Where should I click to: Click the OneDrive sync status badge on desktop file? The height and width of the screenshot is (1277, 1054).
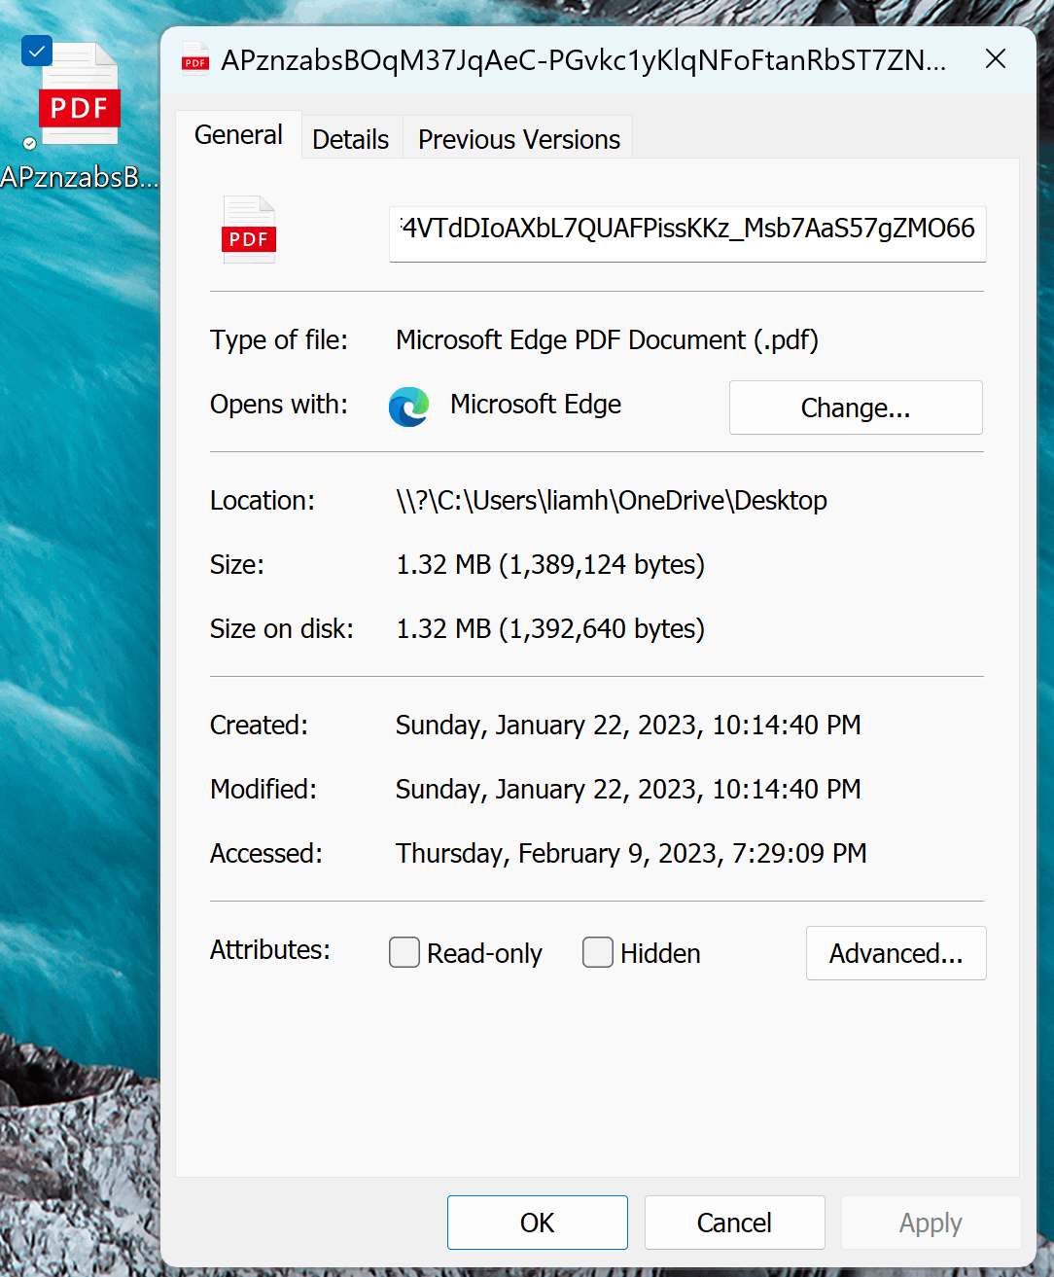pos(29,143)
